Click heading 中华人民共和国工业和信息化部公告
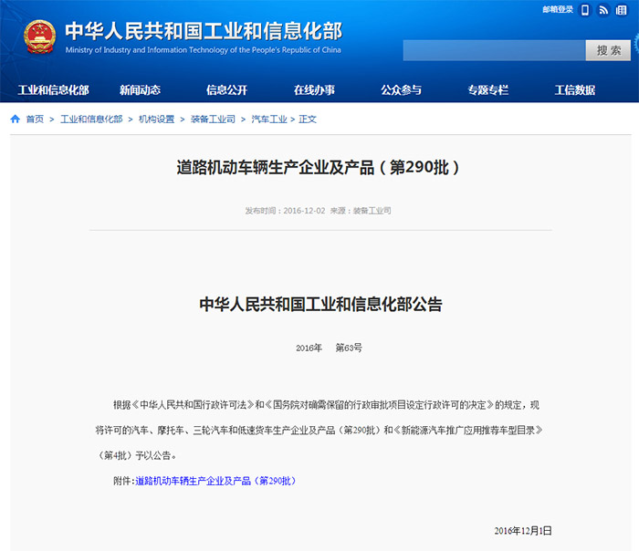This screenshot has width=639, height=551. point(320,304)
